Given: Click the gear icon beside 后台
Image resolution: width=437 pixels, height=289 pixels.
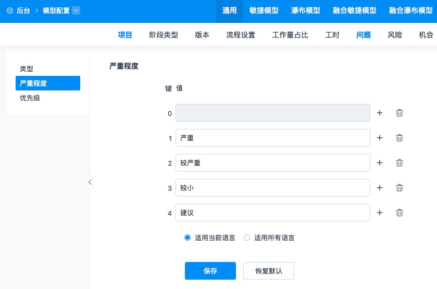Looking at the screenshot, I should 9,10.
